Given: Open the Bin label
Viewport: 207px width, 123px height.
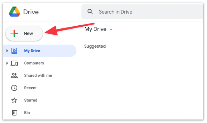Looking at the screenshot, I should (x=27, y=113).
